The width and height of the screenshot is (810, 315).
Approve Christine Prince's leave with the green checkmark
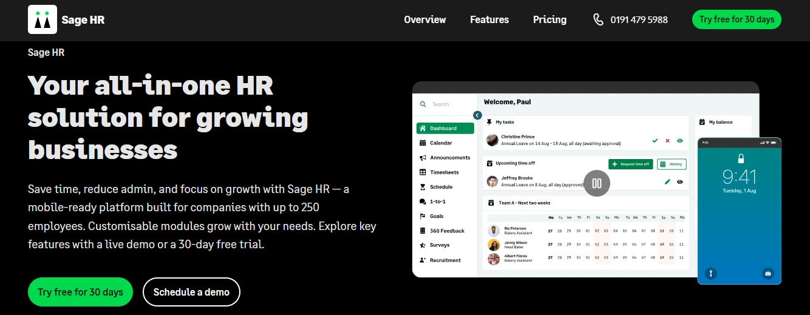pos(655,141)
